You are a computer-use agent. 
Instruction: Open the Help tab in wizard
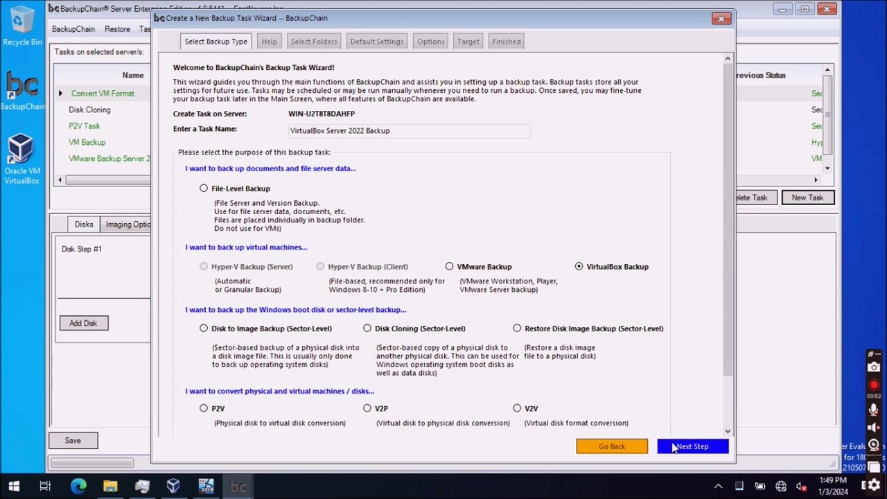pyautogui.click(x=269, y=42)
